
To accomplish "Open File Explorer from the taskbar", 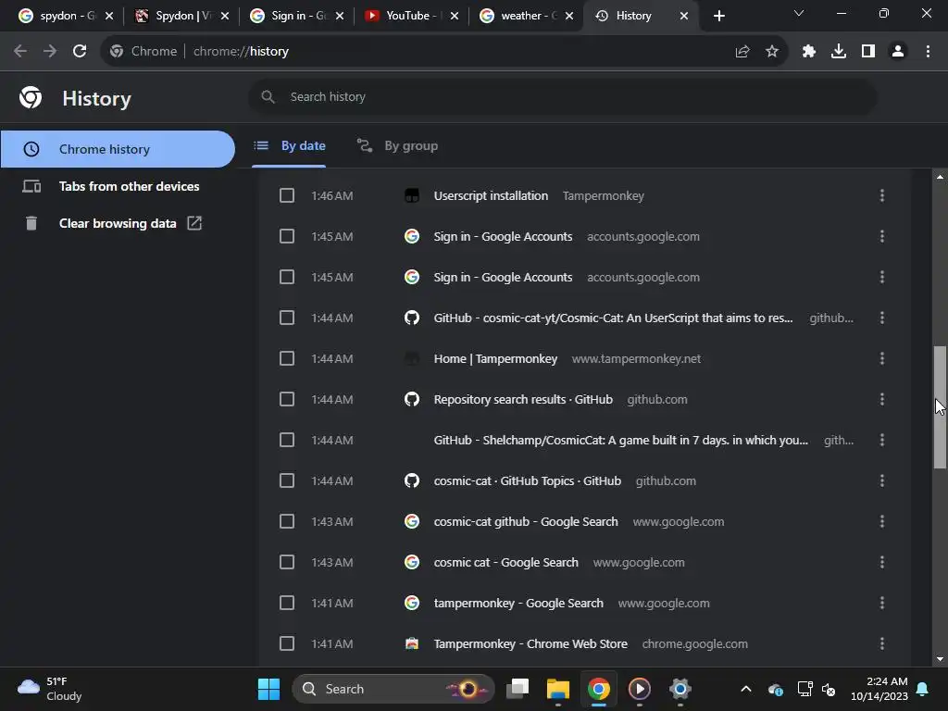I will pyautogui.click(x=558, y=689).
